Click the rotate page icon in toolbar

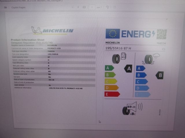[108, 7]
